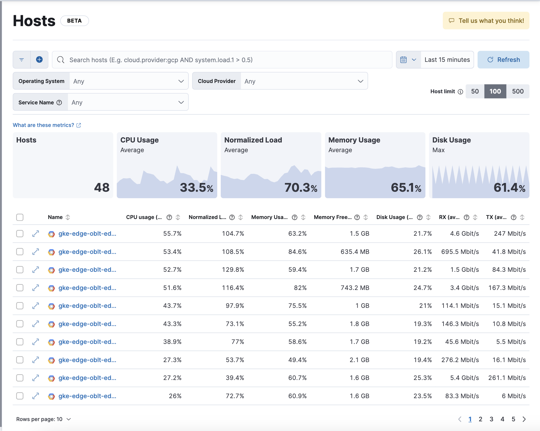
Task: Set host limit to 50
Action: (475, 91)
